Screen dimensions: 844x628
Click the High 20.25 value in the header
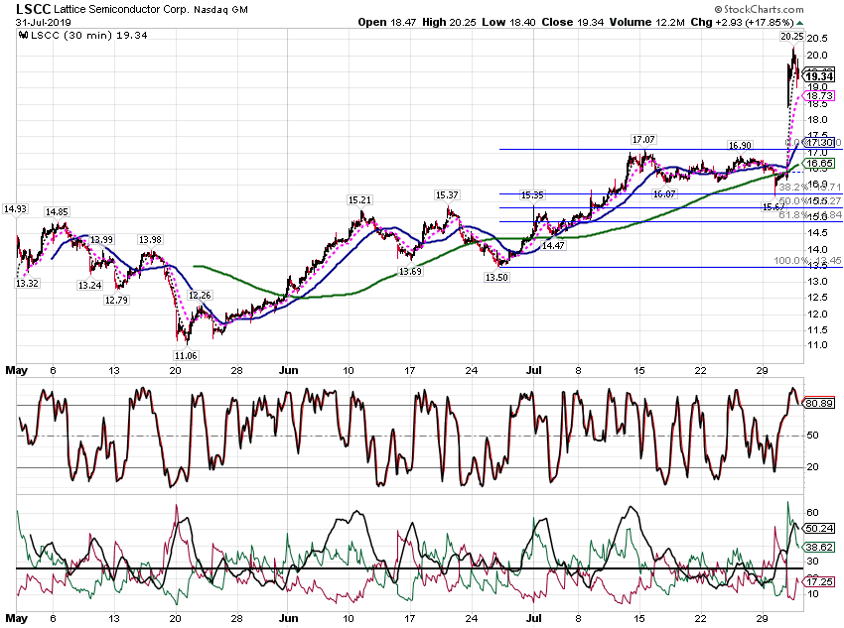click(x=449, y=22)
